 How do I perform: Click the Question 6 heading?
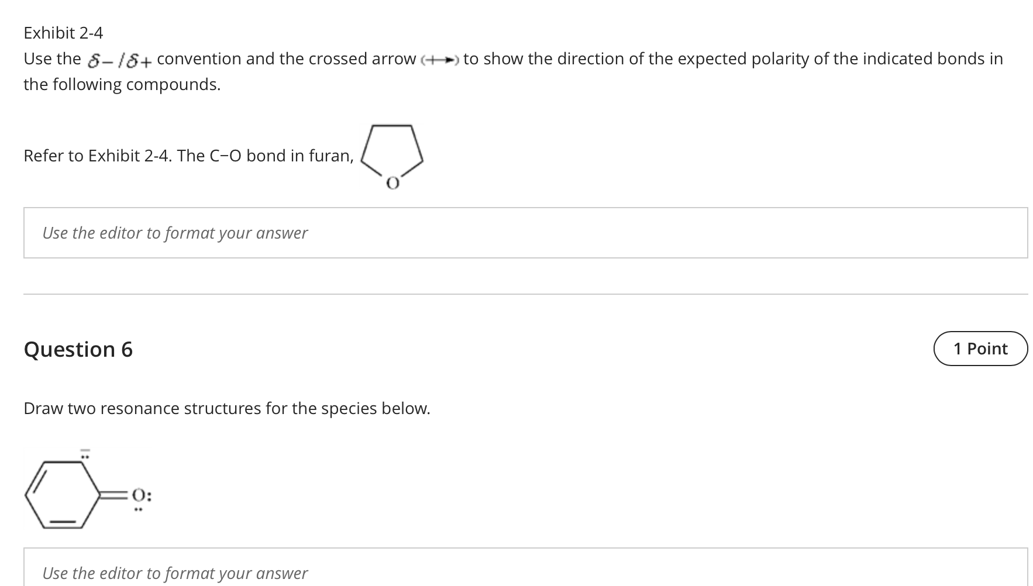[x=78, y=349]
